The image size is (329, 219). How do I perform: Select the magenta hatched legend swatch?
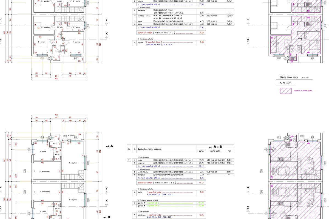pos(285,91)
